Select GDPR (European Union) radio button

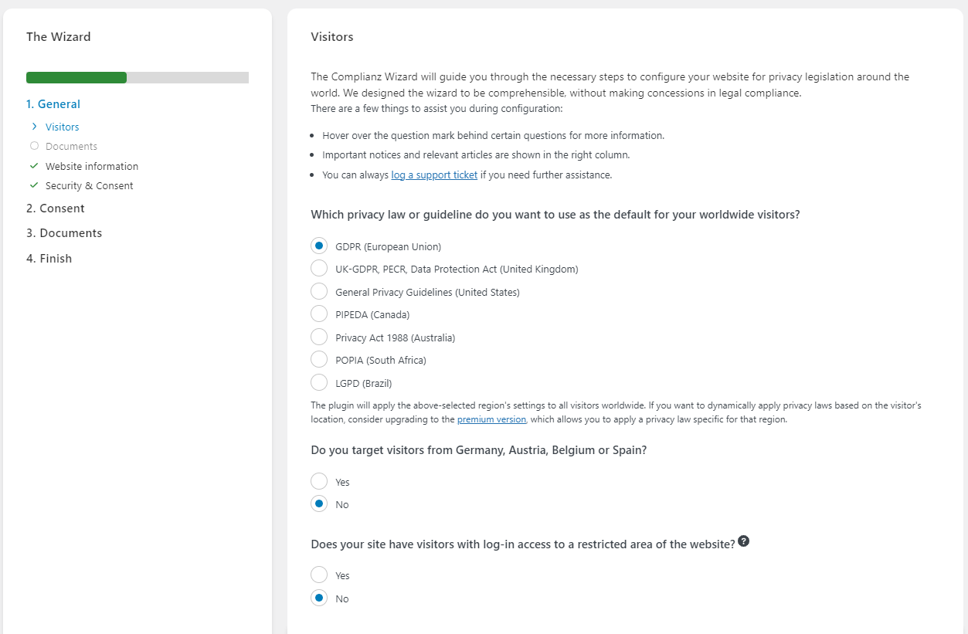pyautogui.click(x=319, y=246)
